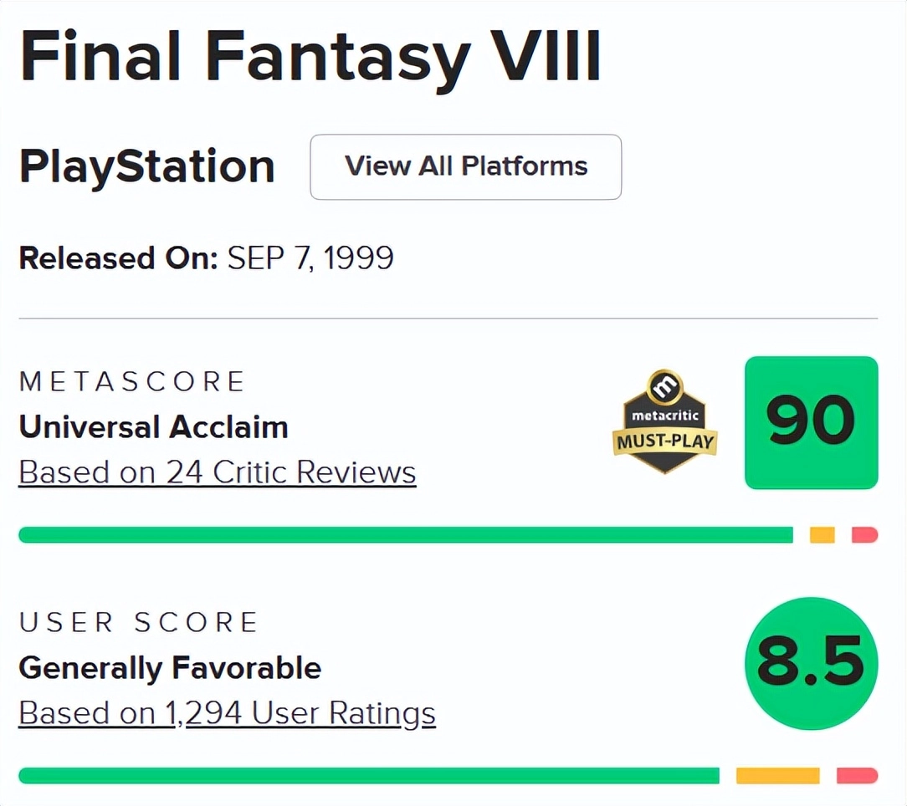Click the Final Fantasy VIII title
Viewport: 907px width, 806px height.
pyautogui.click(x=310, y=59)
